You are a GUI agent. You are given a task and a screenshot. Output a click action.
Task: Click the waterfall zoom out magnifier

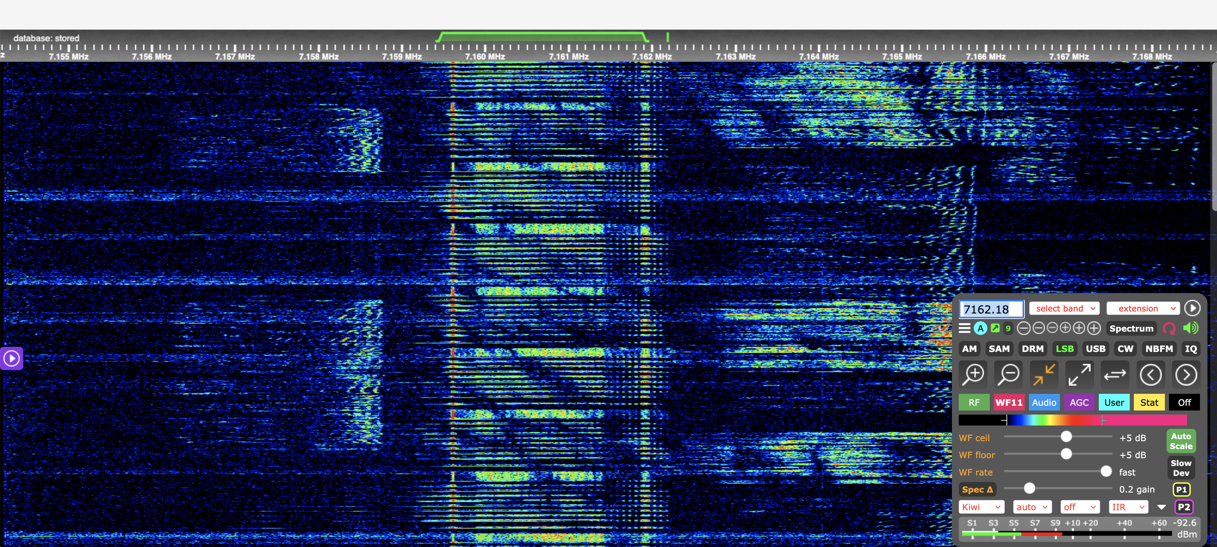(x=1008, y=375)
